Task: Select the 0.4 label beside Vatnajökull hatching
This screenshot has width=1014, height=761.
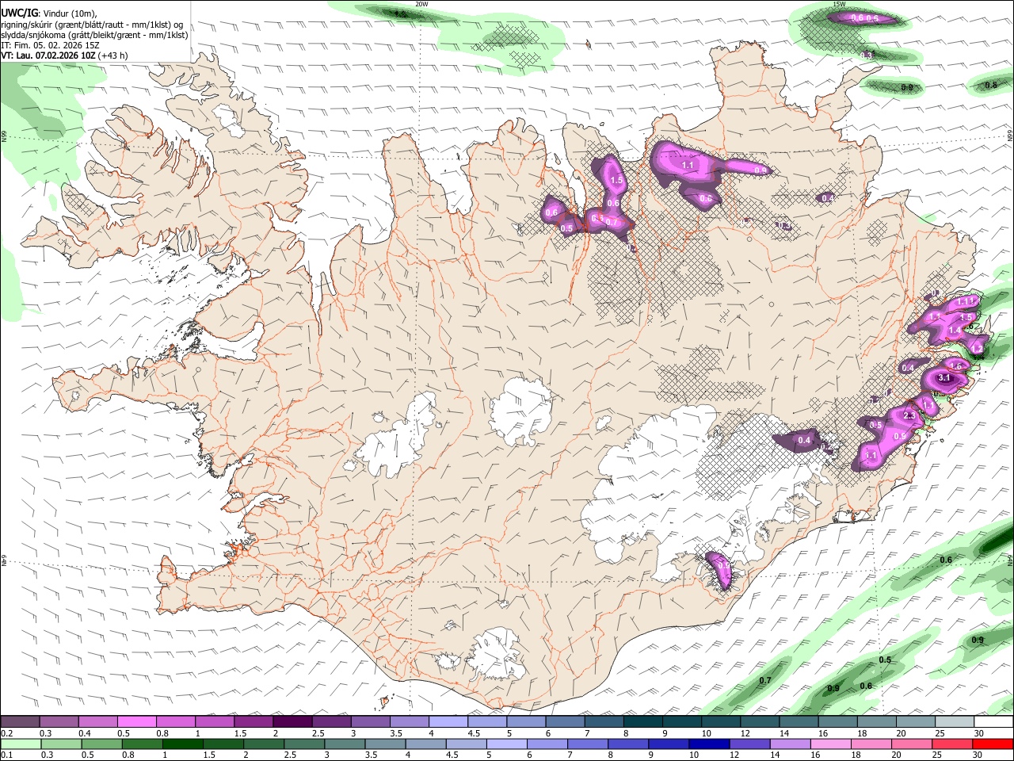Action: (x=804, y=440)
